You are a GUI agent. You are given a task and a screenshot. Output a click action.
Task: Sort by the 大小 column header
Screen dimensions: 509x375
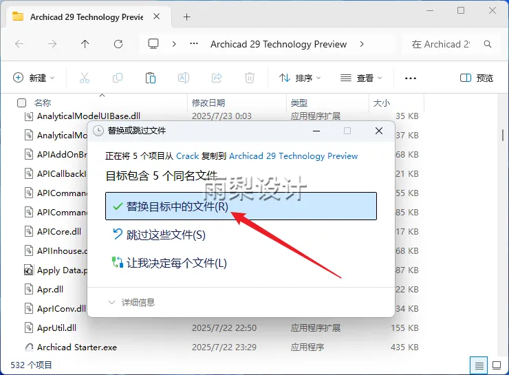tap(382, 103)
